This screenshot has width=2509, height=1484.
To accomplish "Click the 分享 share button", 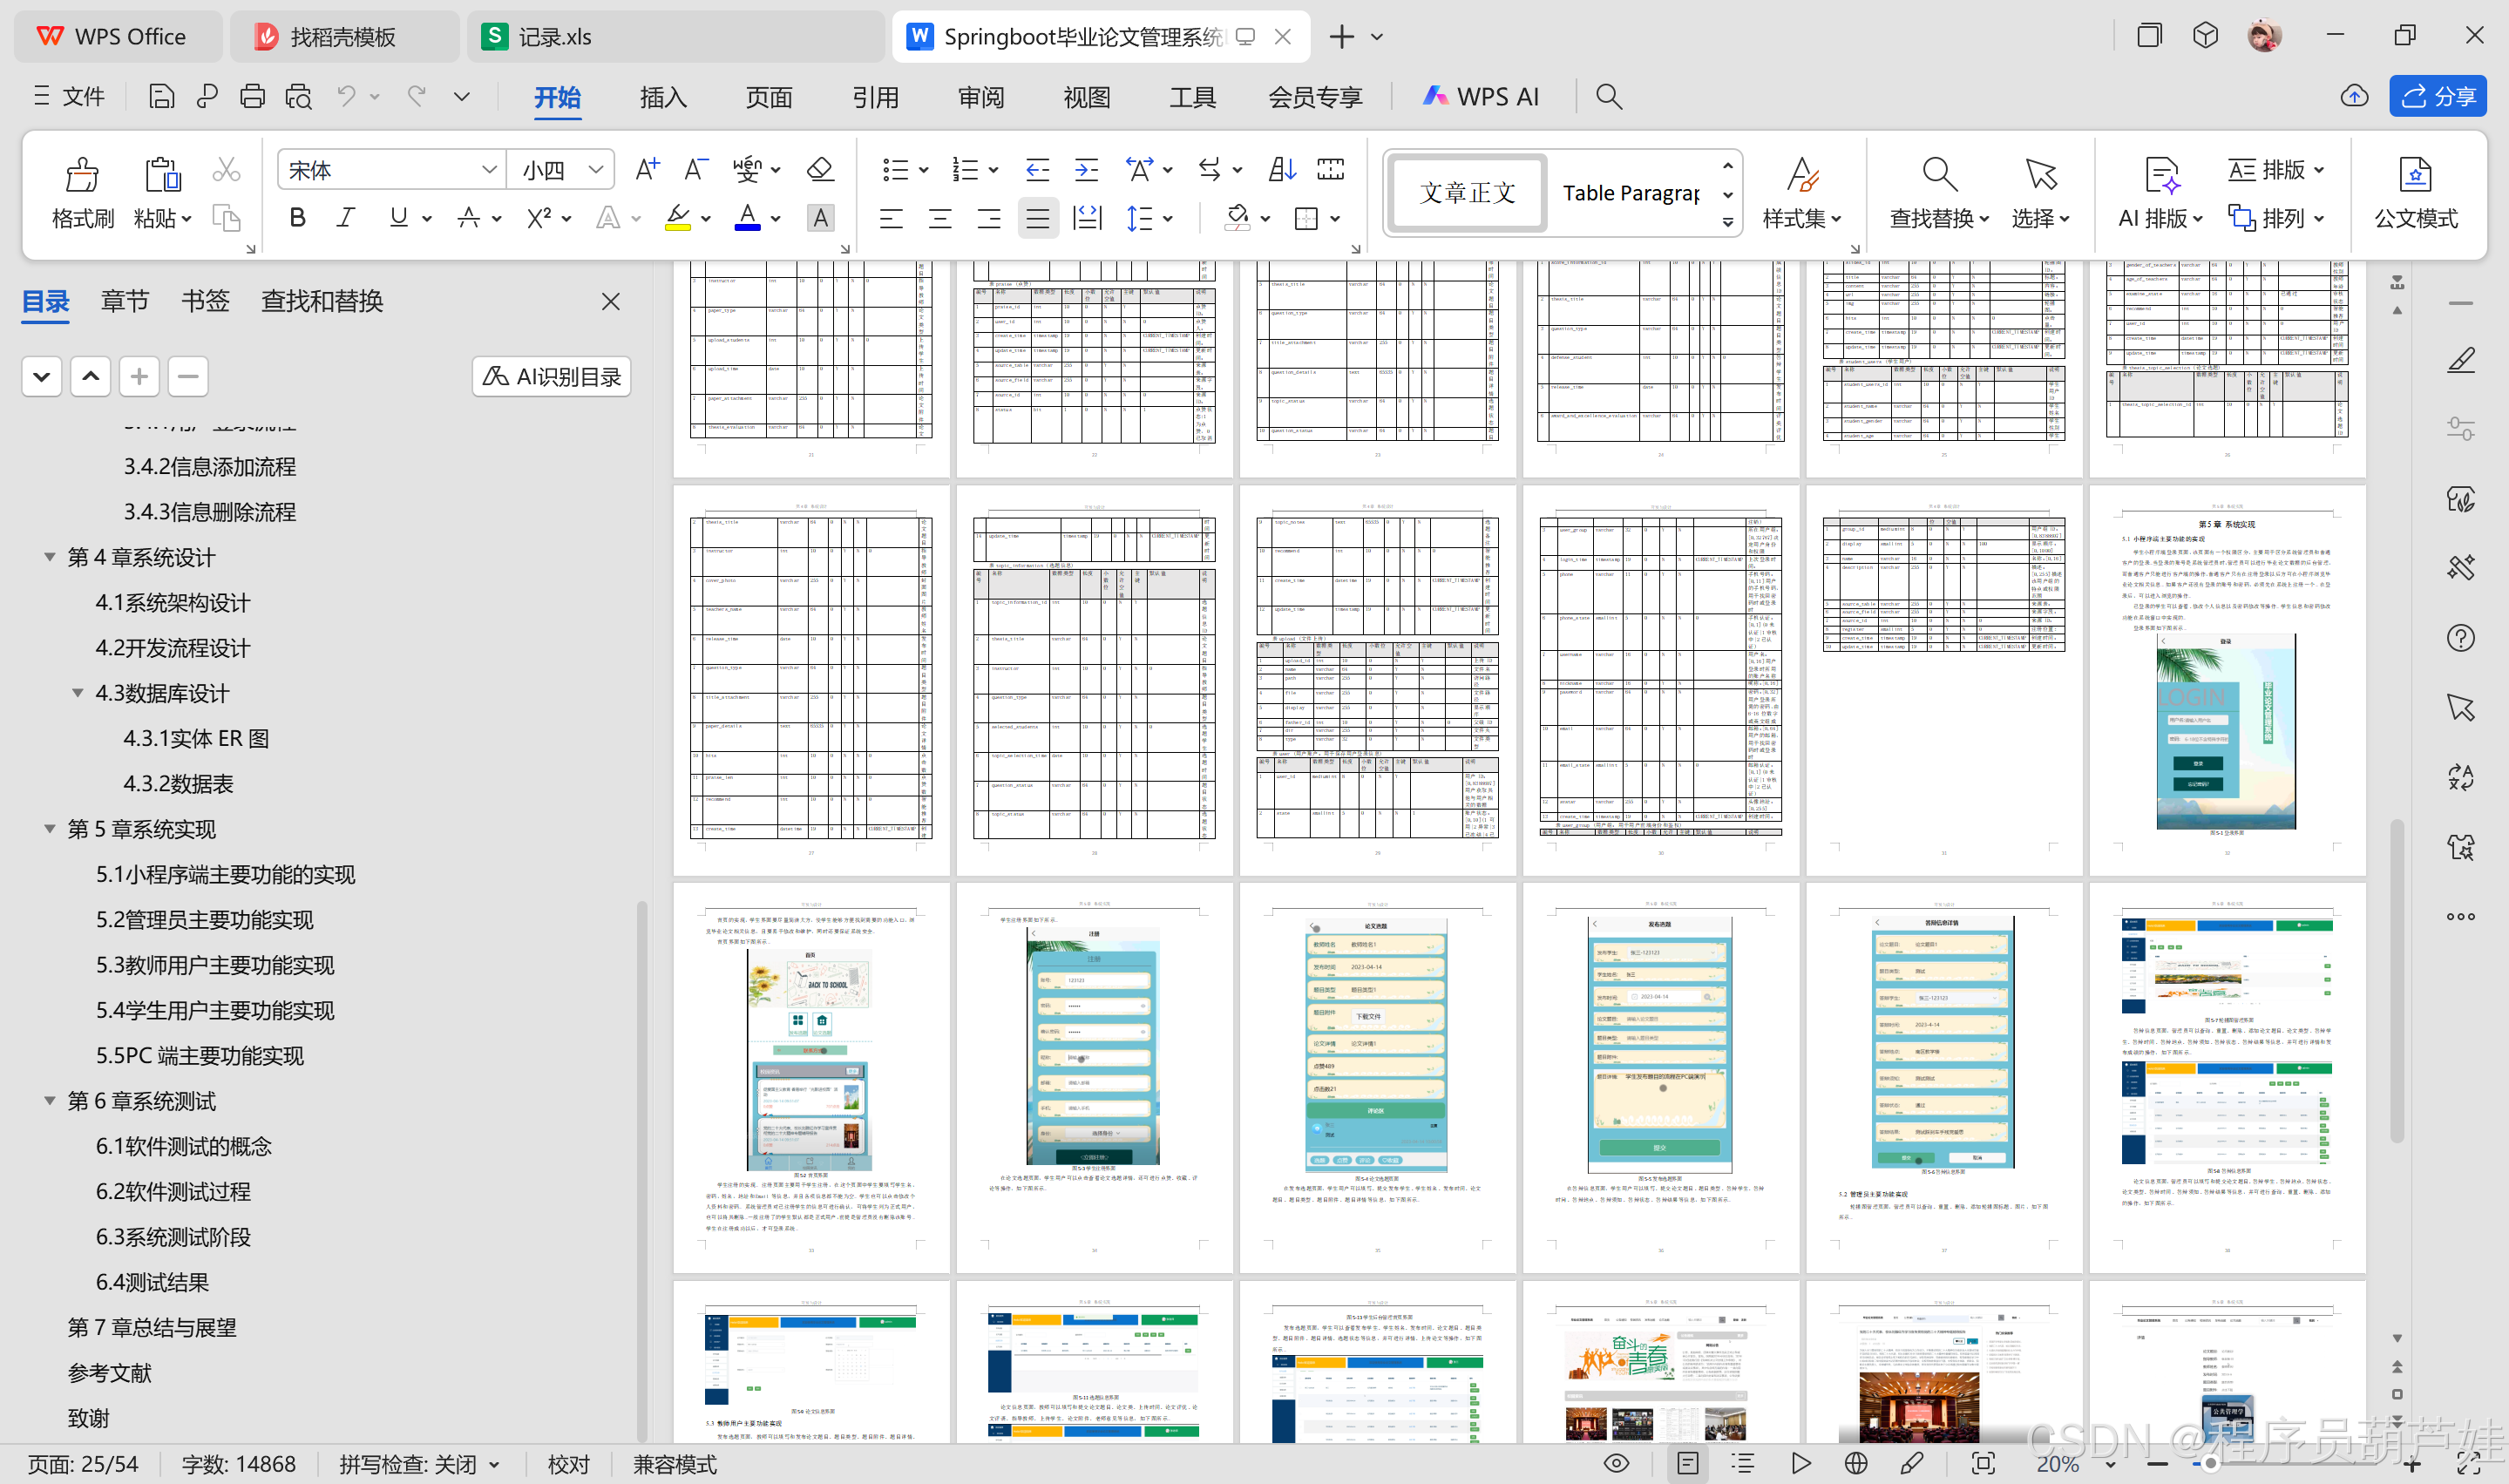I will 2437,96.
